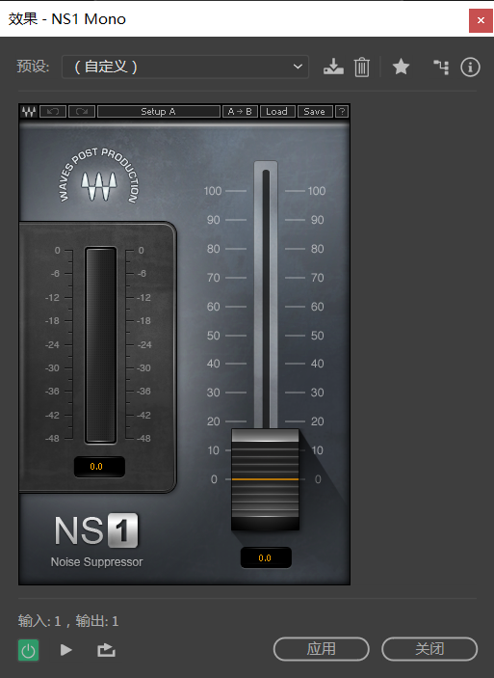Click the fader track at the 50 mark
Viewport: 494px width, 678px height.
click(x=266, y=336)
